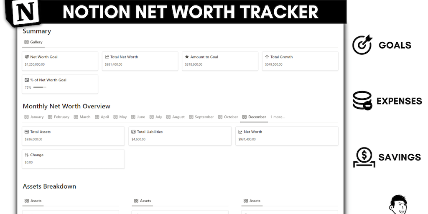Open the Total Assets card

(x=73, y=136)
